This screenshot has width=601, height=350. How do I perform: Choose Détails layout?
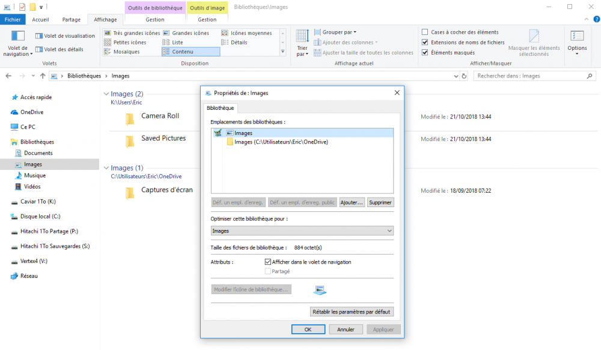click(x=234, y=42)
